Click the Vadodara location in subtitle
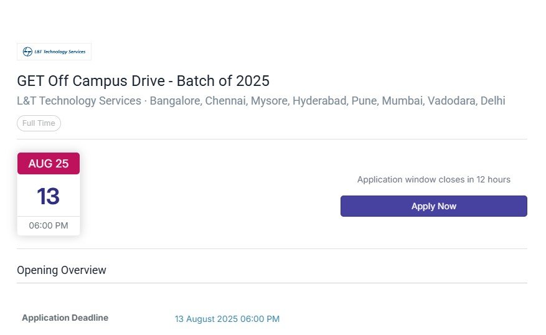The width and height of the screenshot is (546, 335). (451, 101)
